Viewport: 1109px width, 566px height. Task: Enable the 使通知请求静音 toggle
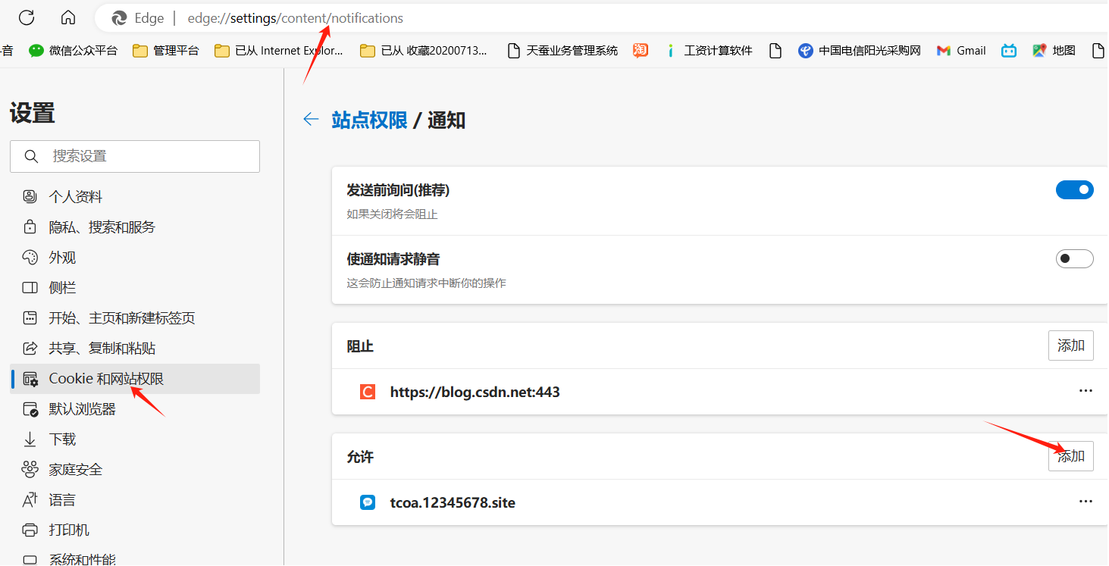pyautogui.click(x=1074, y=259)
